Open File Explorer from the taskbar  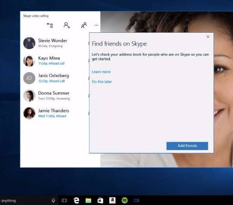point(88,201)
